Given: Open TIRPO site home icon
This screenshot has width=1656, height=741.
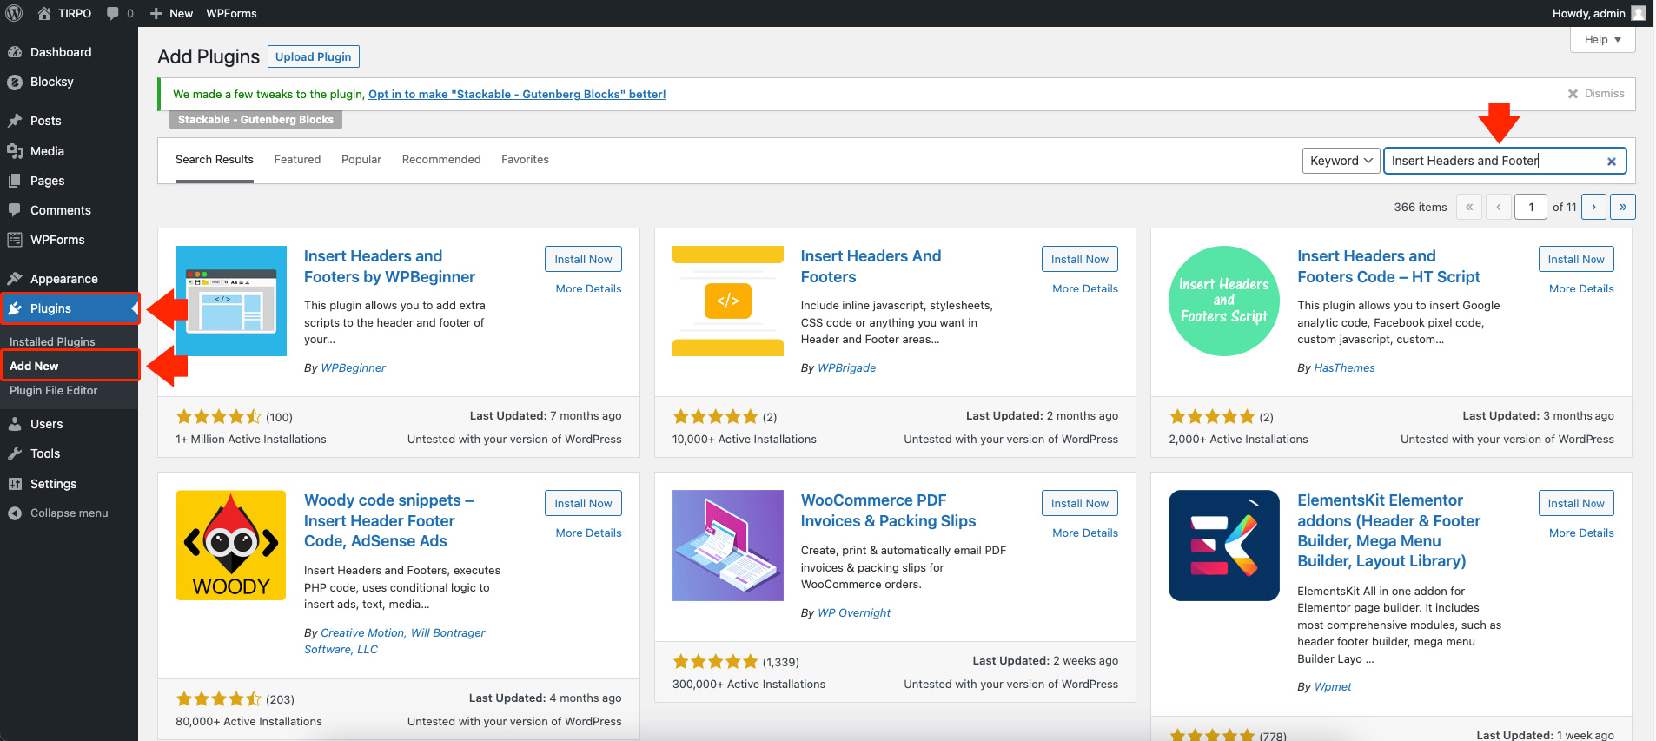Looking at the screenshot, I should [x=43, y=13].
